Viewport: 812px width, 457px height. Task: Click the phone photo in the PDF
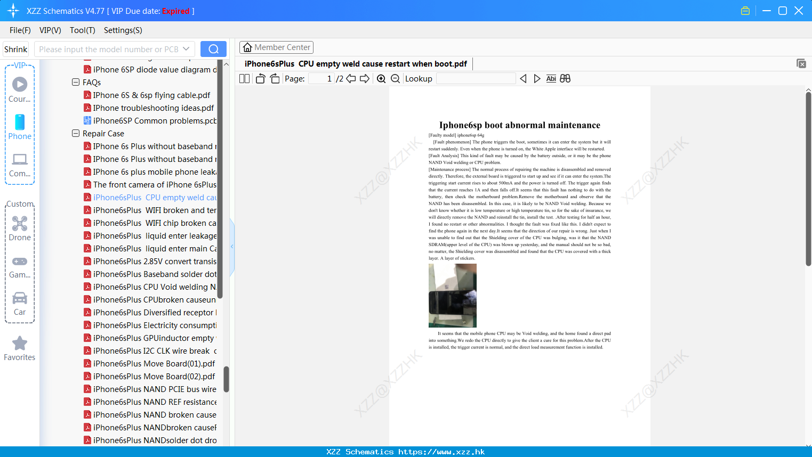[453, 296]
